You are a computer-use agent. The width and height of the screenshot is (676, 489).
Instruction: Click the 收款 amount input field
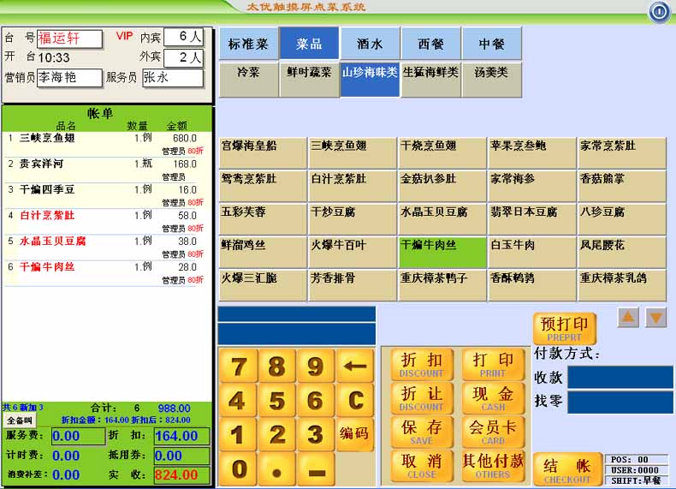click(x=620, y=377)
